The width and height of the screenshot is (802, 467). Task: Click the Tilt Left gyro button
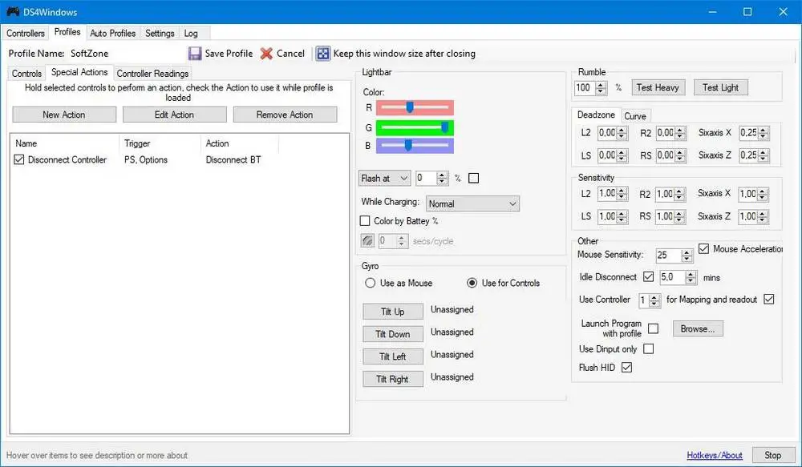coord(393,356)
